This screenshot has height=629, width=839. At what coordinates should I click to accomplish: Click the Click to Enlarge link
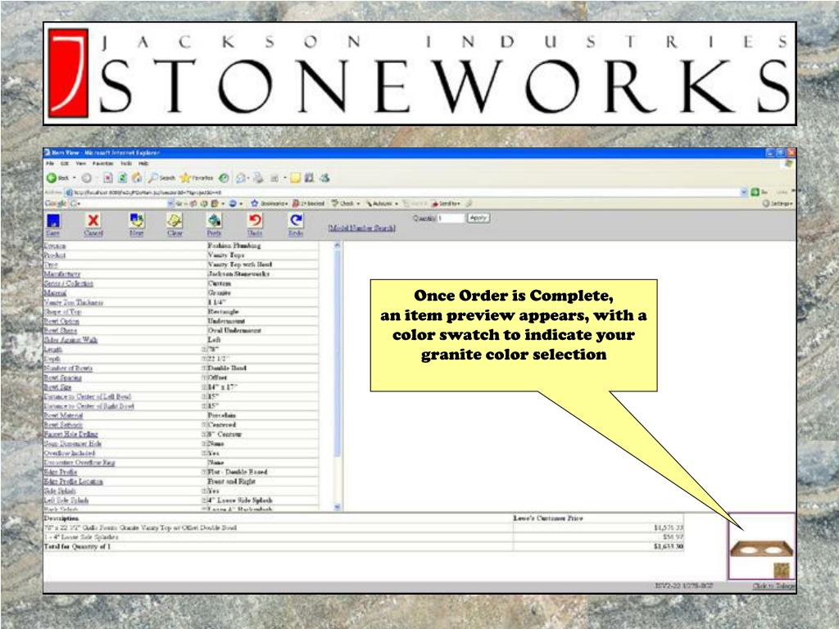point(773,586)
